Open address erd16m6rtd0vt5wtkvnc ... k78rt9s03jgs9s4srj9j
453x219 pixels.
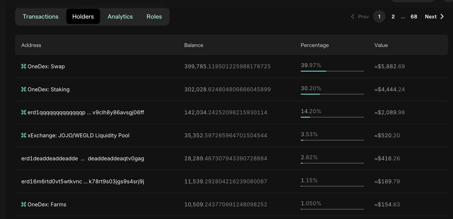83,181
